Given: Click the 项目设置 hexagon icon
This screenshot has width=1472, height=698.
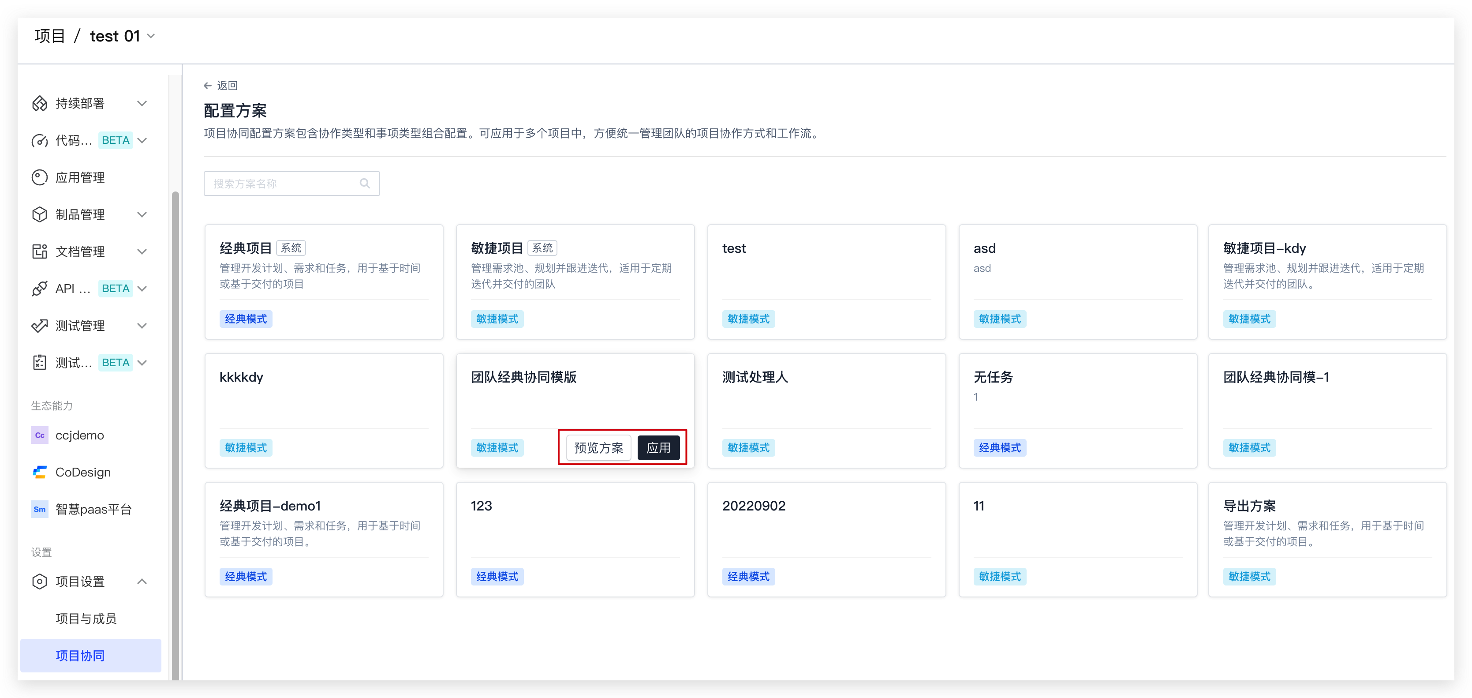Looking at the screenshot, I should coord(39,582).
